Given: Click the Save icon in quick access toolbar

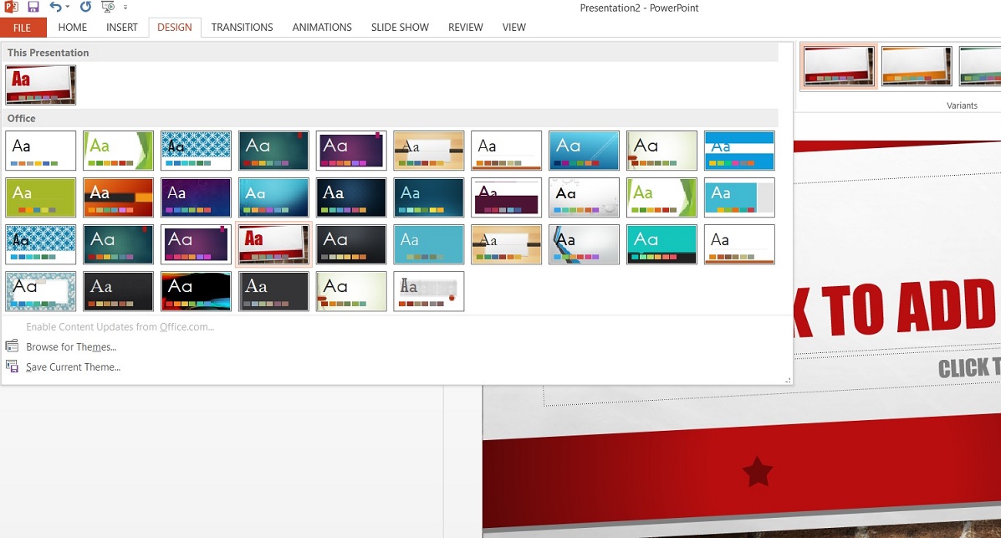Looking at the screenshot, I should [x=33, y=8].
